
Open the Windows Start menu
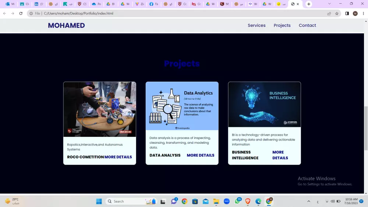(x=99, y=201)
